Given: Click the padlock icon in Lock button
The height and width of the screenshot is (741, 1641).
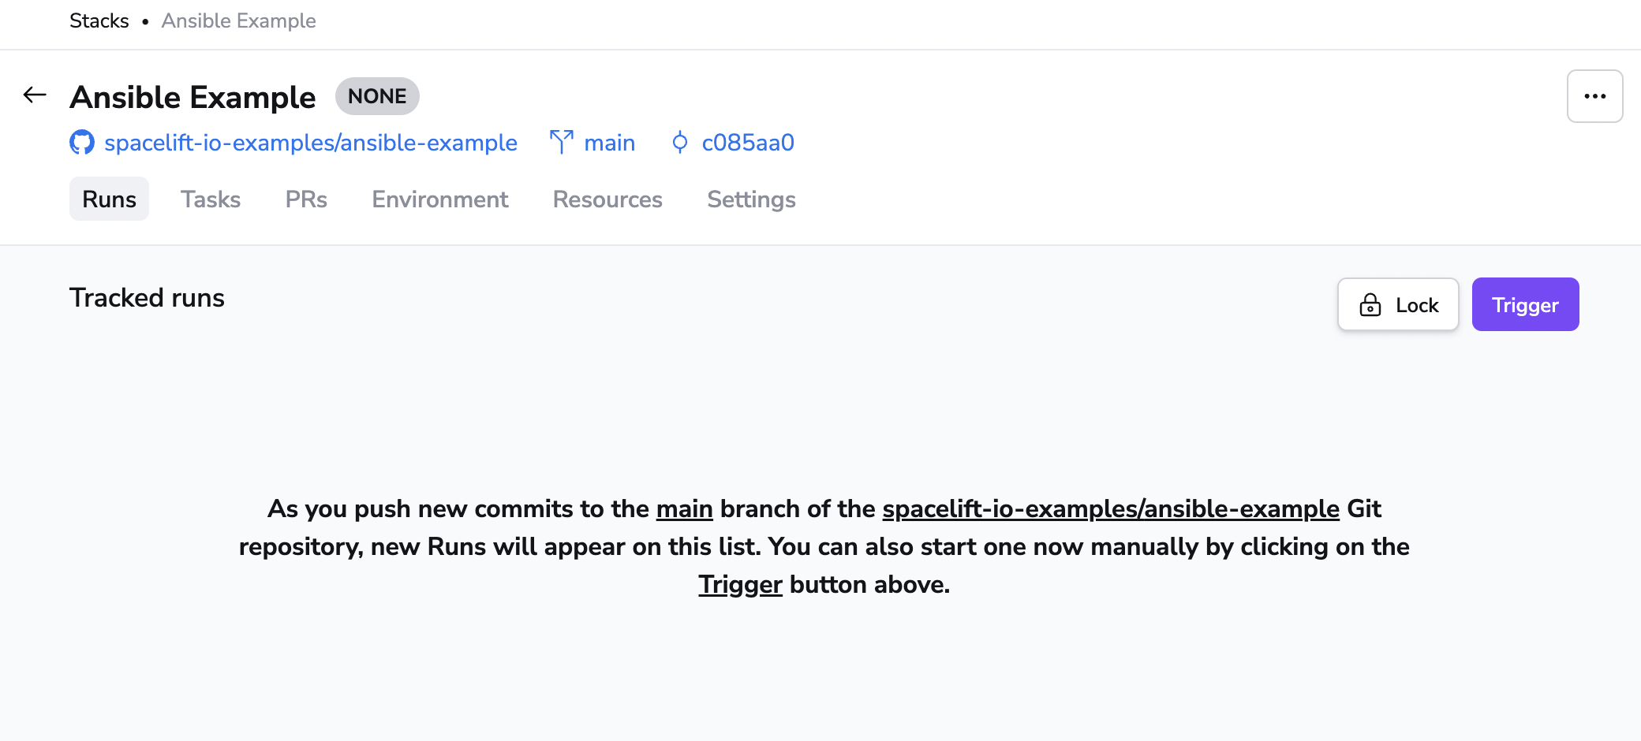Looking at the screenshot, I should click(1370, 305).
